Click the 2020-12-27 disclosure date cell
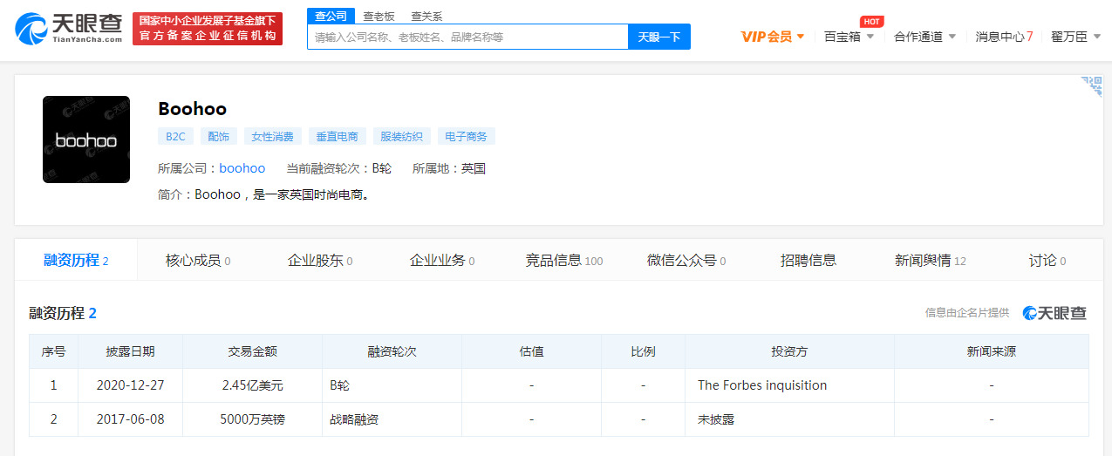 click(131, 385)
